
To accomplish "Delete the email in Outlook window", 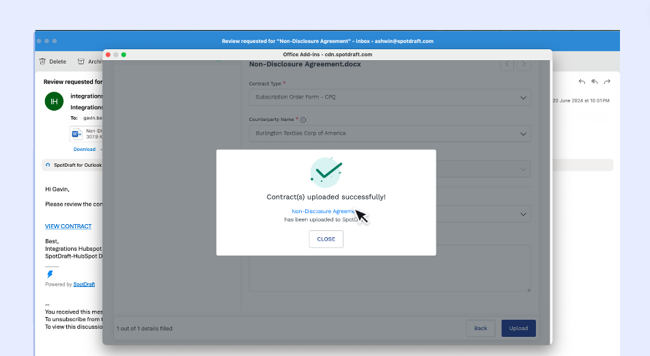I will click(x=53, y=61).
